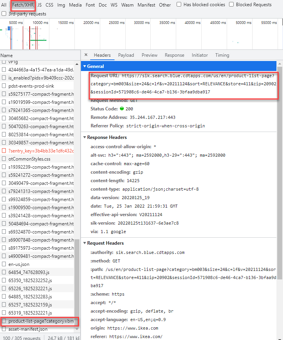Select the en-us.json request
This screenshot has height=340, width=283.
(x=19, y=264)
